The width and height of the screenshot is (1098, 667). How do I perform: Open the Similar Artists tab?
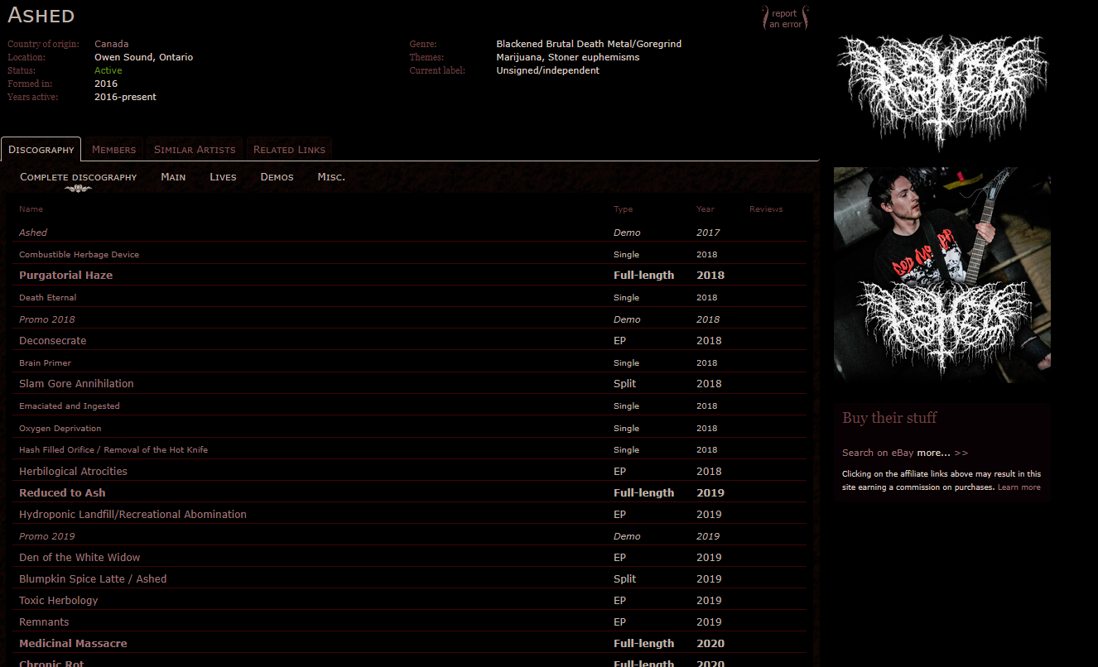pyautogui.click(x=195, y=150)
